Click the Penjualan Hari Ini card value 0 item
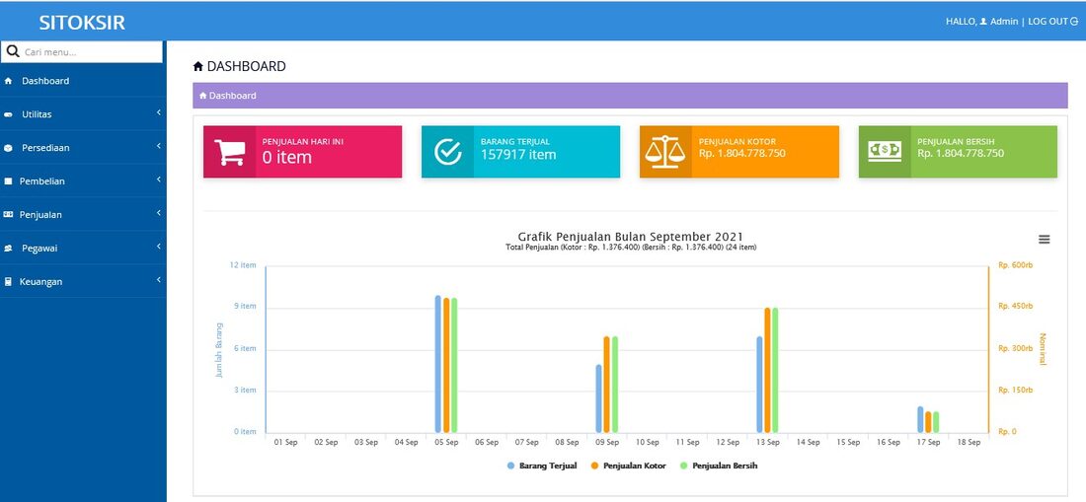The height and width of the screenshot is (502, 1086). coord(286,157)
